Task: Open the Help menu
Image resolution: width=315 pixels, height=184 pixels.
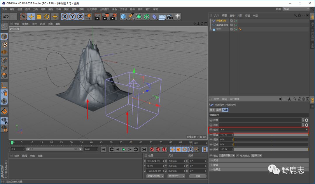Action: (155, 9)
